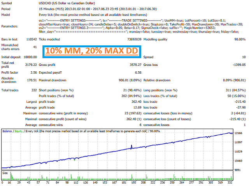Click Ticks modelled value '73692839'

click(x=134, y=39)
